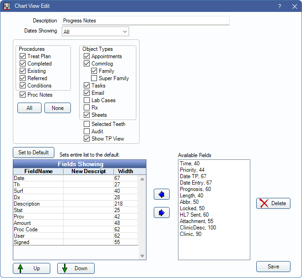
Task: Click the Description text field
Action: click(145, 21)
